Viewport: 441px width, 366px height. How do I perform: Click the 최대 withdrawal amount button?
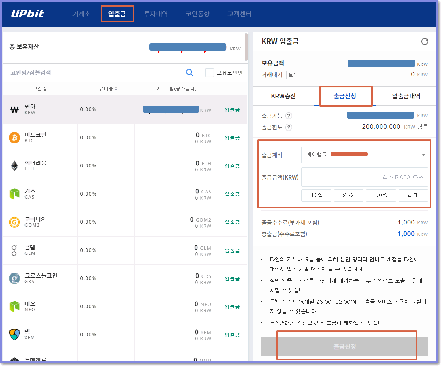(413, 195)
